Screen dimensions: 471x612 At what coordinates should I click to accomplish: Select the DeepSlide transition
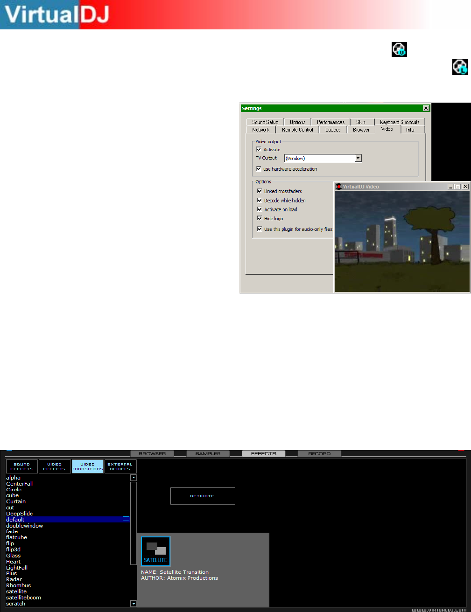pyautogui.click(x=20, y=514)
